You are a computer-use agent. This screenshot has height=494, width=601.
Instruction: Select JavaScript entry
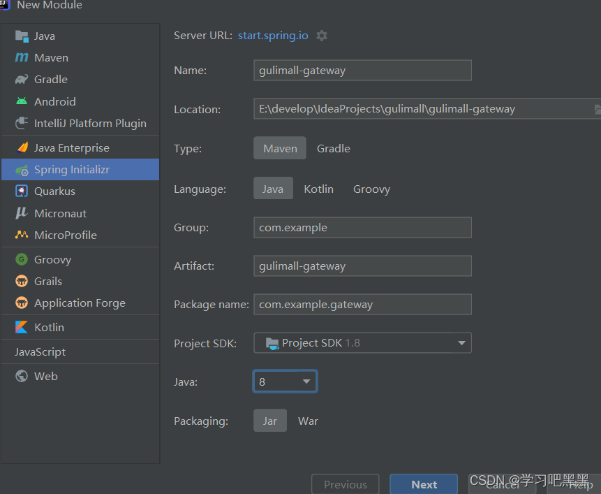(80, 351)
